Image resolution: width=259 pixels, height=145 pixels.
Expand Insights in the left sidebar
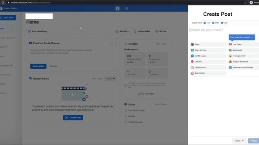pyautogui.click(x=3, y=47)
